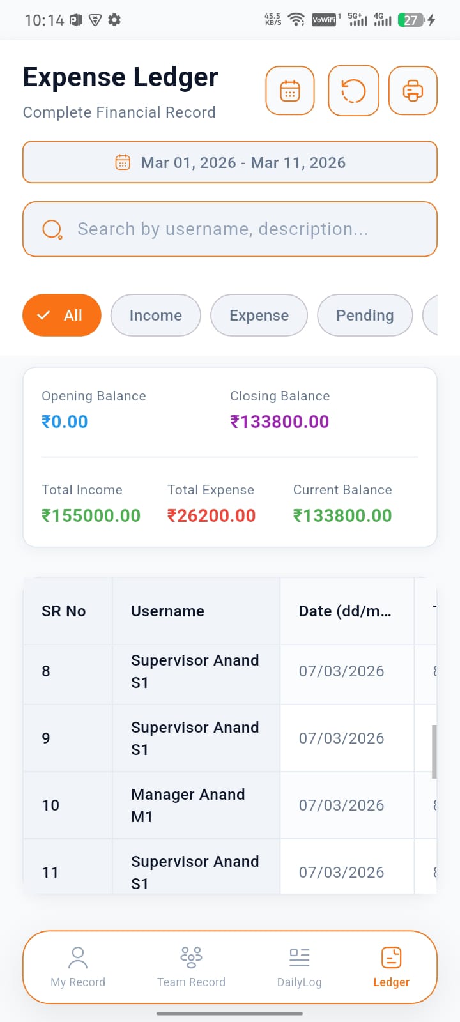Tap the Date column header
The height and width of the screenshot is (1022, 460).
coord(345,611)
